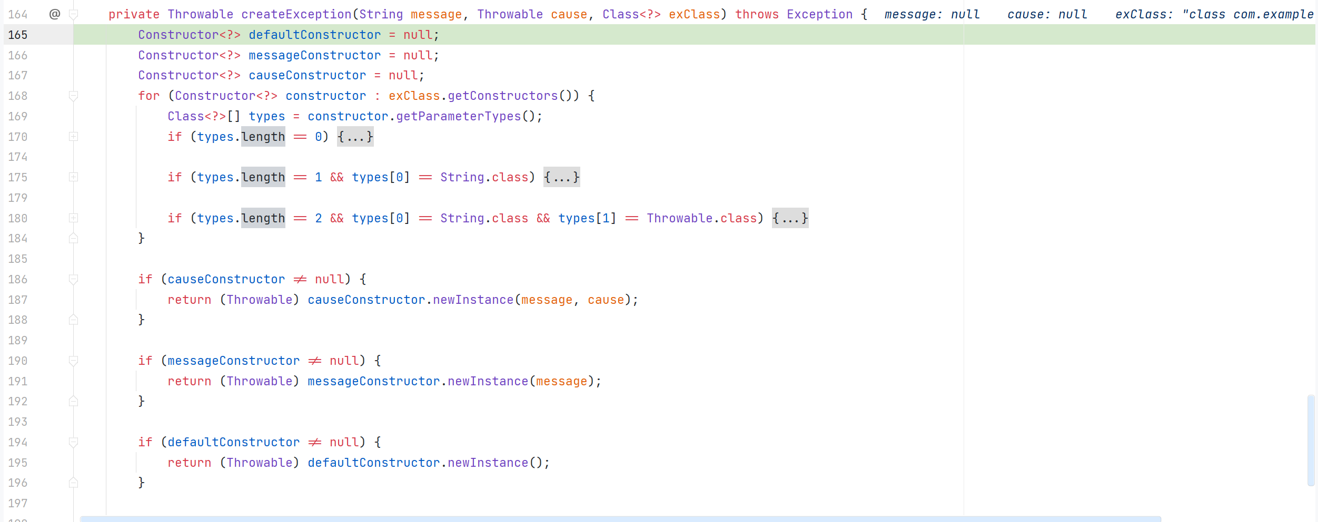
Task: Click the fold end marker icon at line 184
Action: click(73, 238)
